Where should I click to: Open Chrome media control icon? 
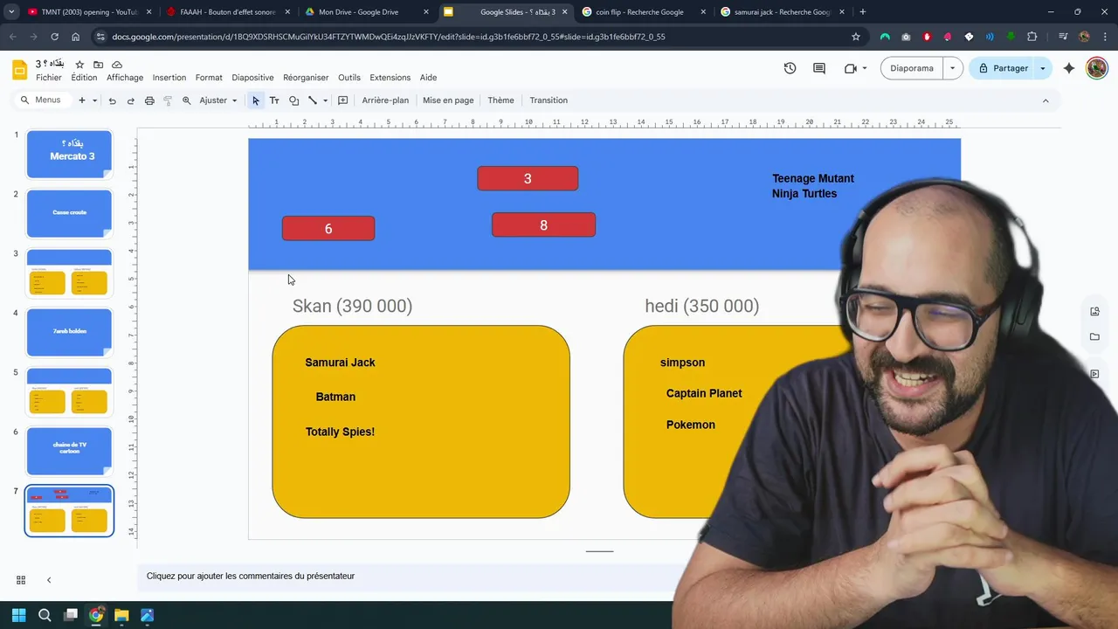point(1063,37)
